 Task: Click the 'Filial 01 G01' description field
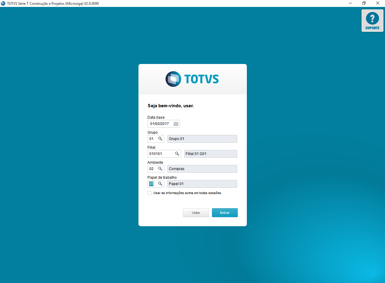point(211,154)
